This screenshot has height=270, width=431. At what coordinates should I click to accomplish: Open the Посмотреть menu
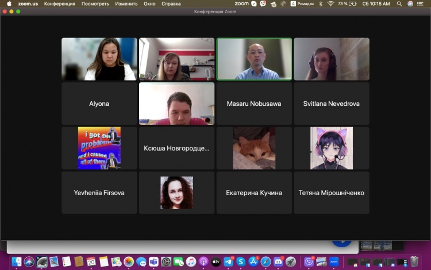[95, 3]
